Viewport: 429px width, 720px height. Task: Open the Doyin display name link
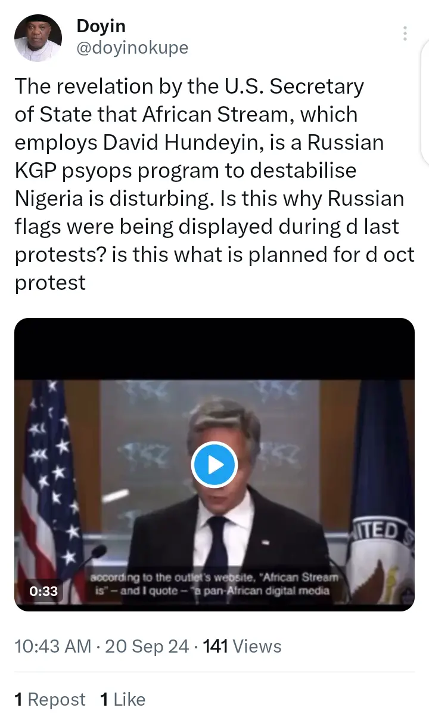(101, 26)
